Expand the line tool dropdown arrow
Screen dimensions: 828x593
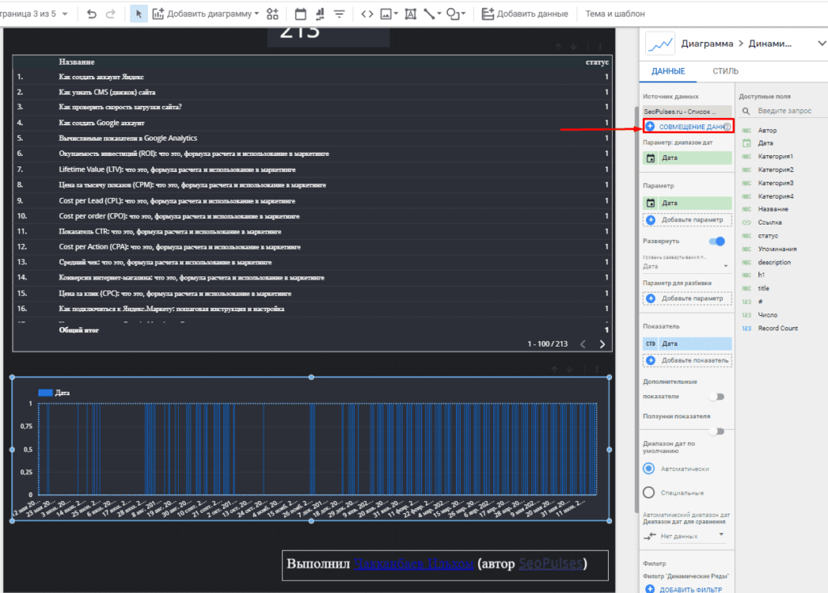(x=439, y=14)
